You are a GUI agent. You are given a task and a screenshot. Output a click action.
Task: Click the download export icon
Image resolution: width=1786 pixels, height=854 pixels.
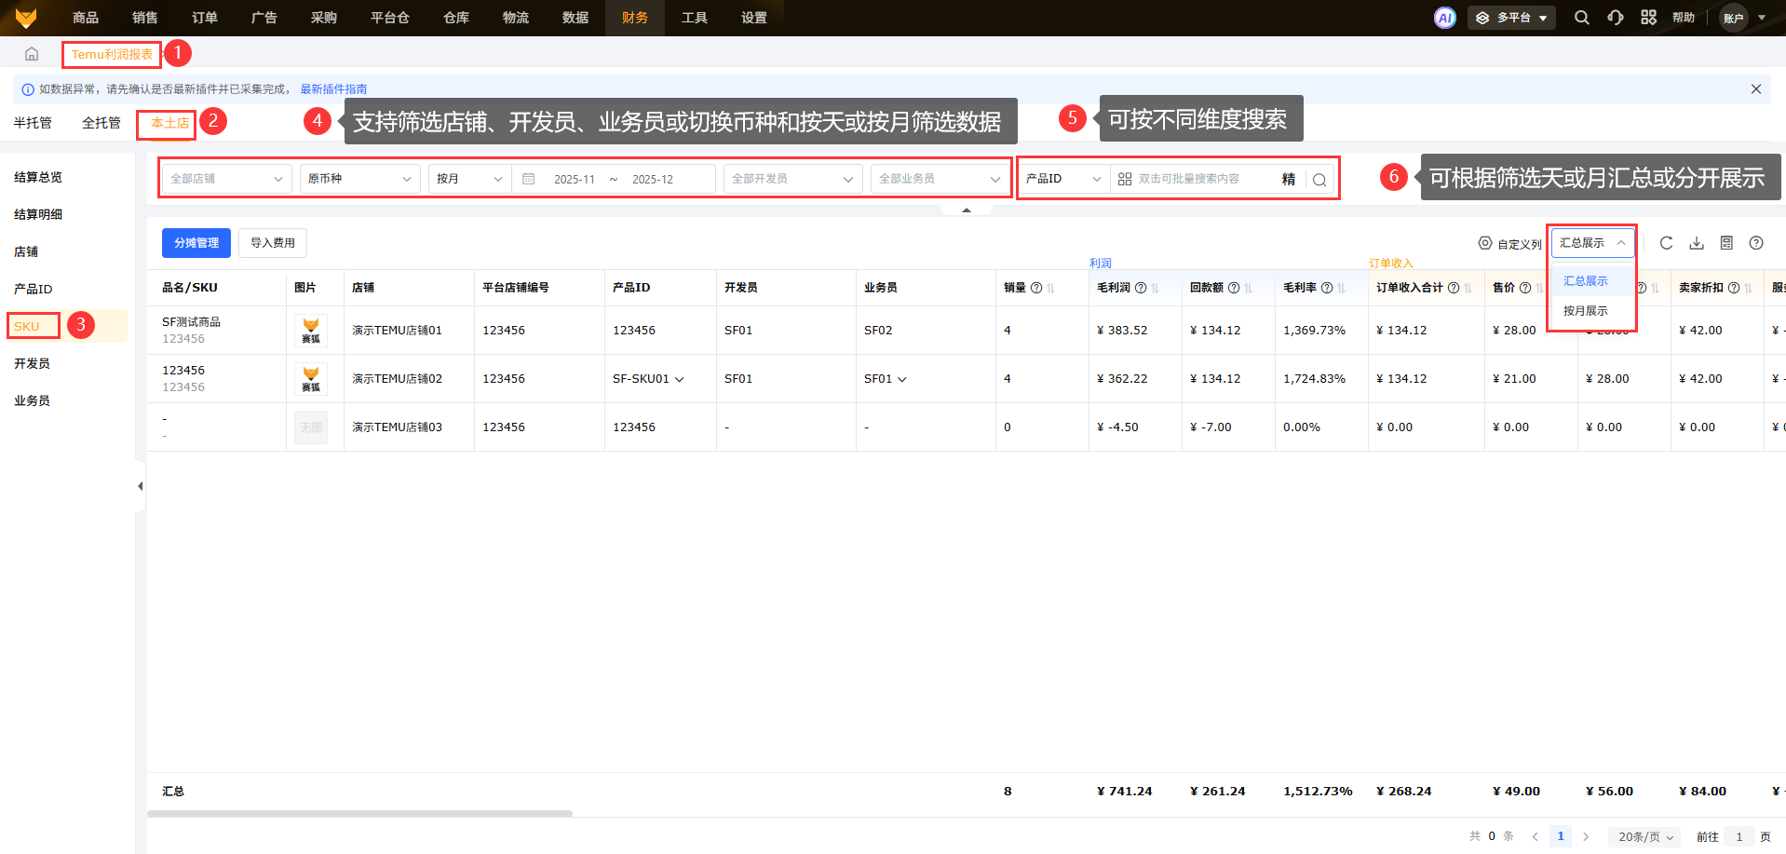(x=1697, y=243)
